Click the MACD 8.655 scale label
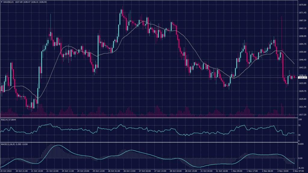 pyautogui.click(x=301, y=144)
